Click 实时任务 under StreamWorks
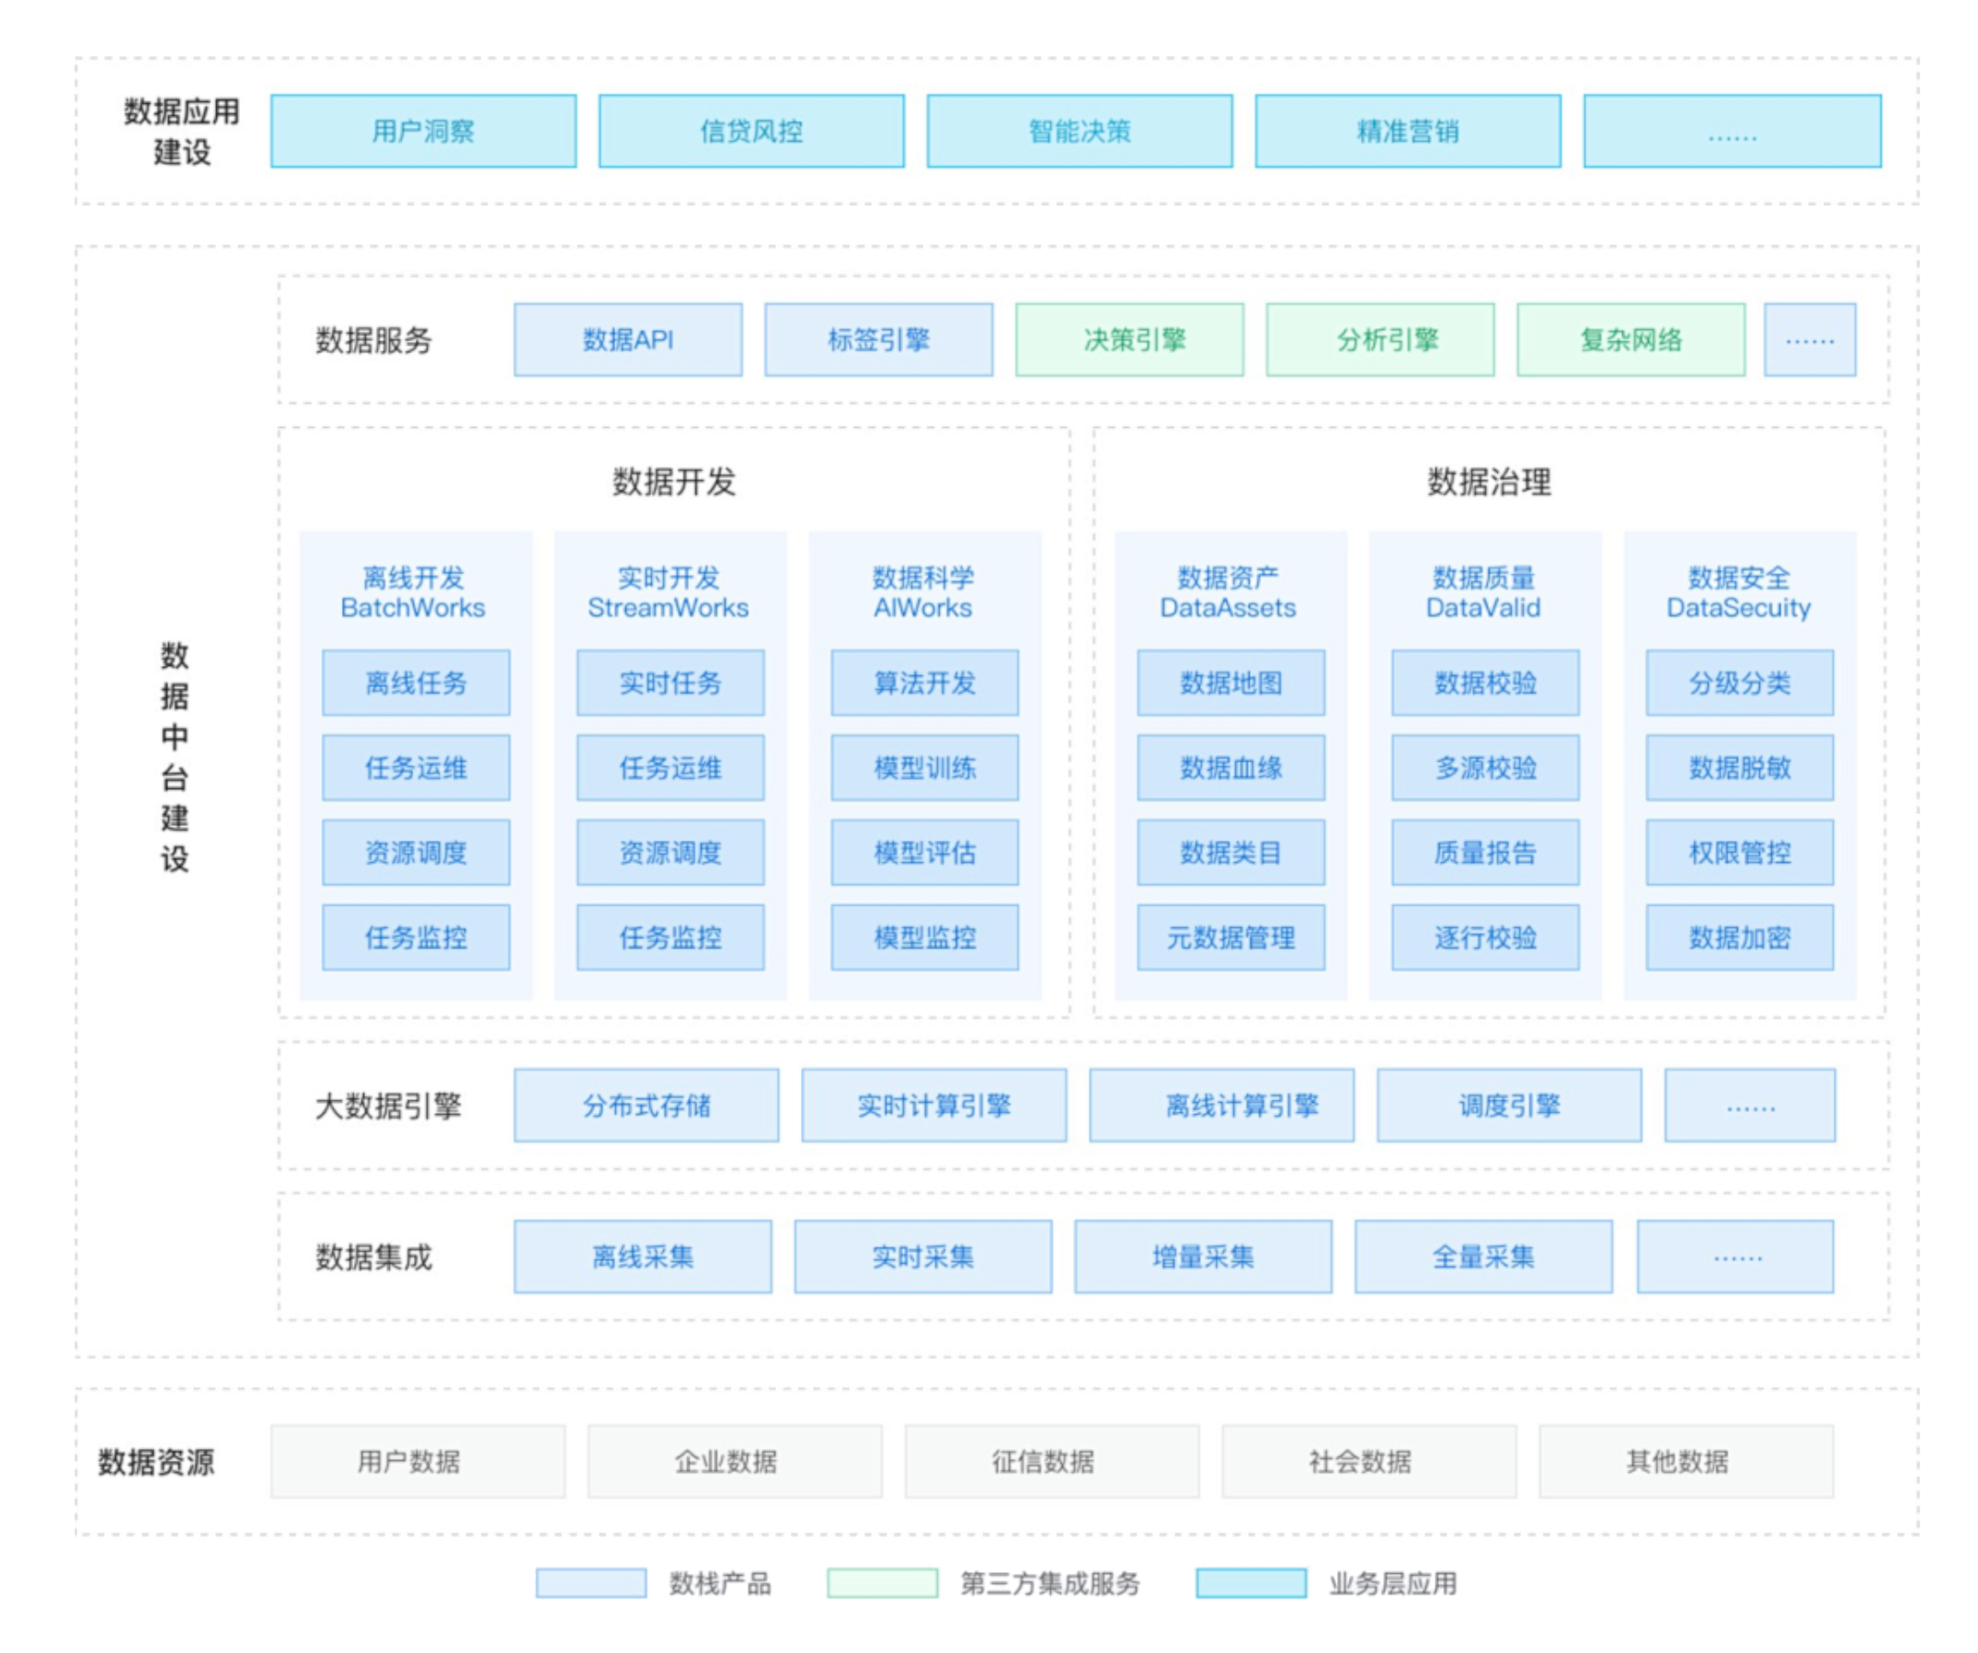This screenshot has width=1978, height=1653. (x=669, y=683)
